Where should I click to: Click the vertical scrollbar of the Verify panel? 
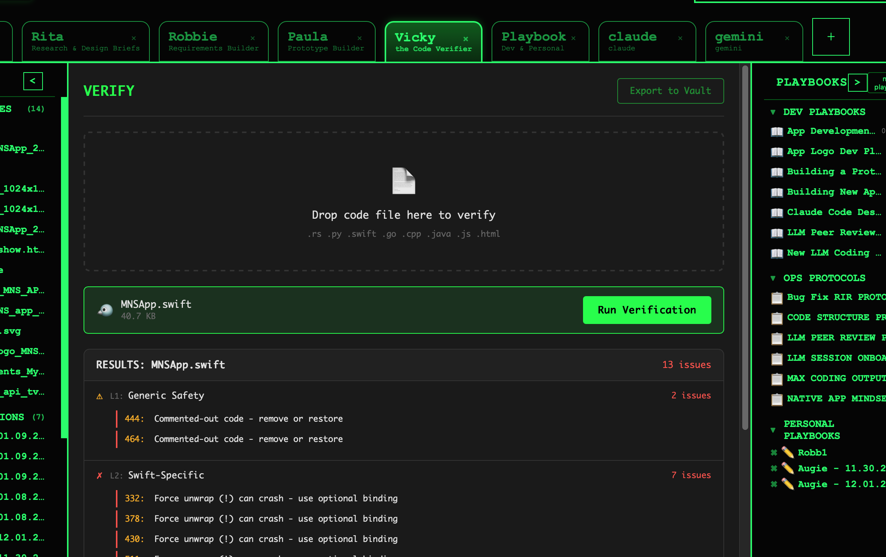pyautogui.click(x=745, y=248)
